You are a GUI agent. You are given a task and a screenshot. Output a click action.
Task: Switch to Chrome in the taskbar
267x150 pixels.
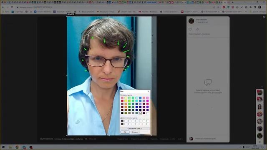(17, 147)
